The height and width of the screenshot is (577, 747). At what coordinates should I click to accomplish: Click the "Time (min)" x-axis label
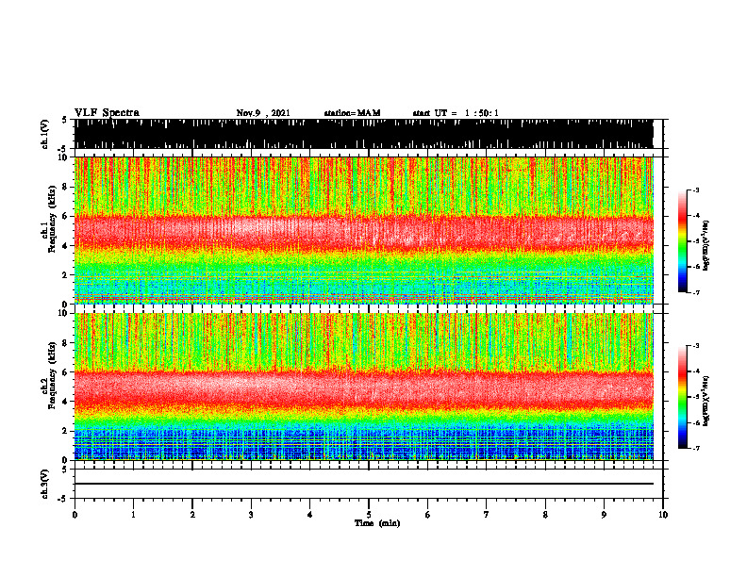point(377,523)
